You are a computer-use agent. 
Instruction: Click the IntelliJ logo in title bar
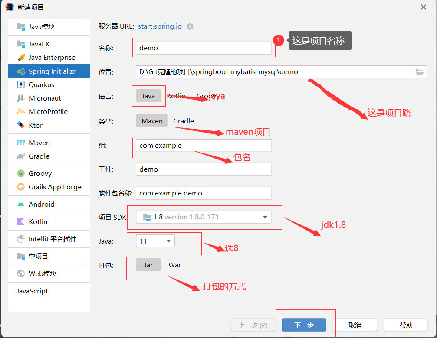(x=10, y=7)
